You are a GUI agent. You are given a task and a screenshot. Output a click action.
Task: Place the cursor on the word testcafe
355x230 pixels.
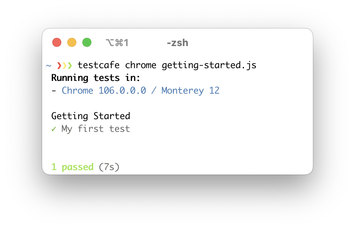(x=99, y=65)
